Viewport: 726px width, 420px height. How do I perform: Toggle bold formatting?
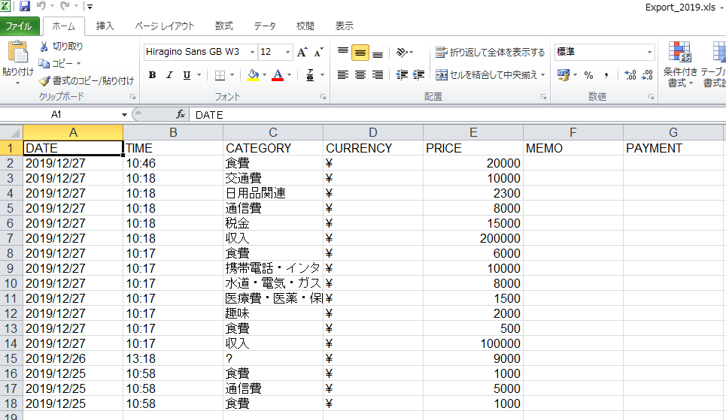click(x=152, y=75)
